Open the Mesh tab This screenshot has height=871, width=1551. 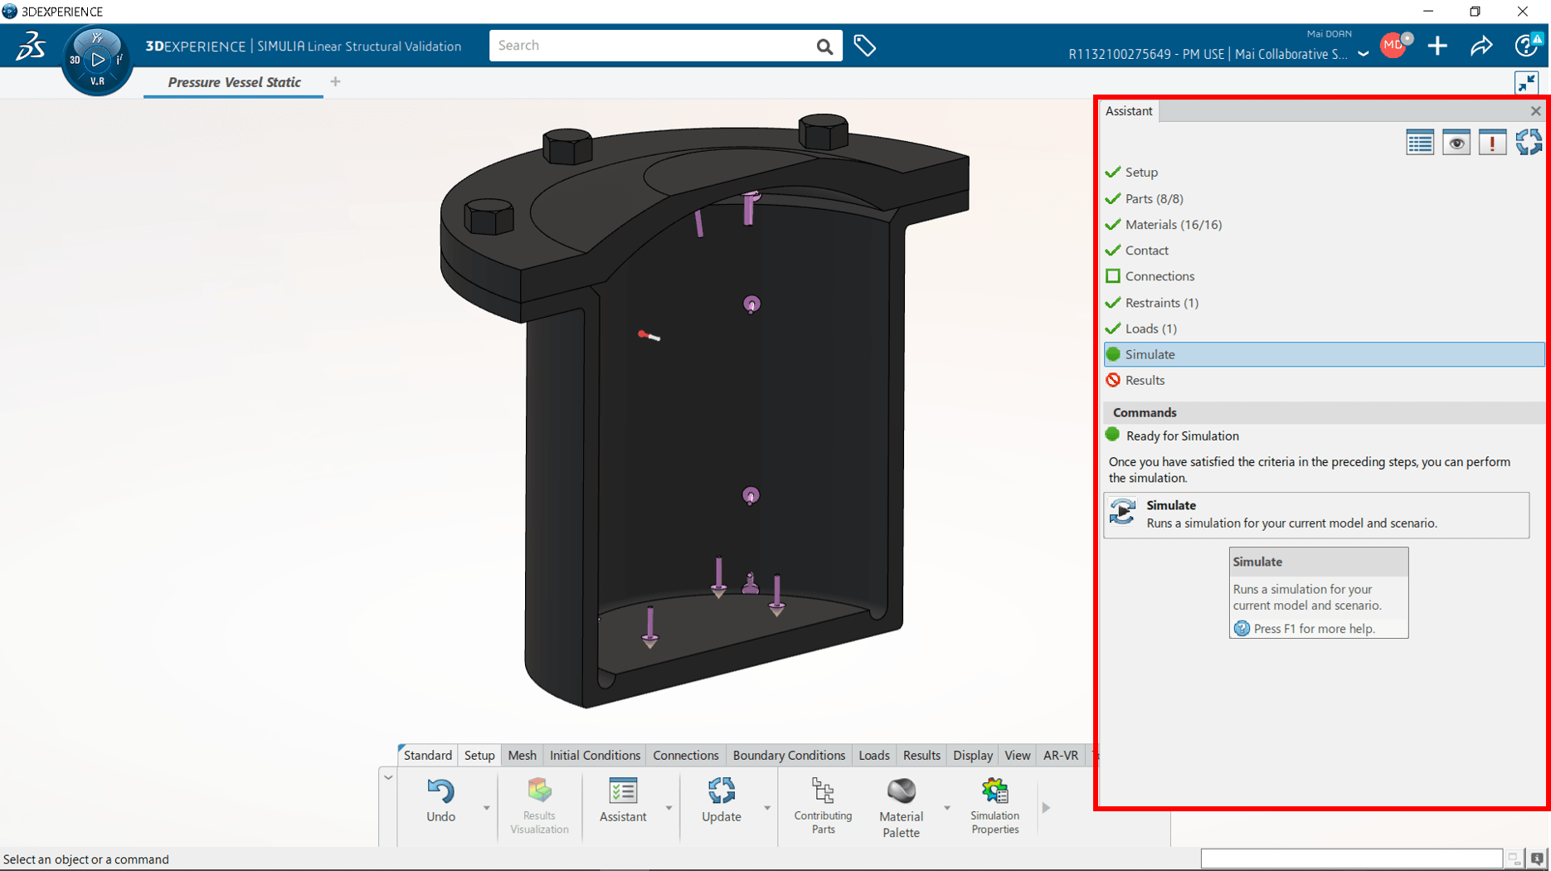tap(522, 755)
